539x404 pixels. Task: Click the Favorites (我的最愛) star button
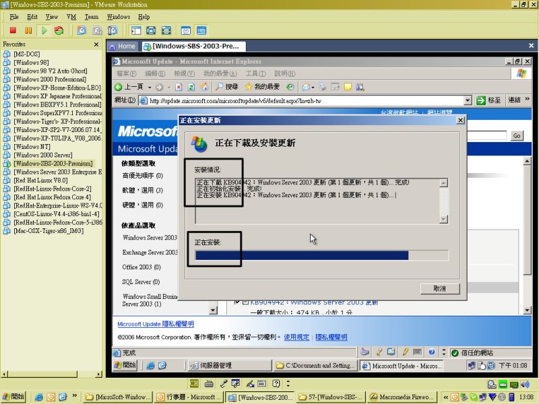pyautogui.click(x=262, y=87)
